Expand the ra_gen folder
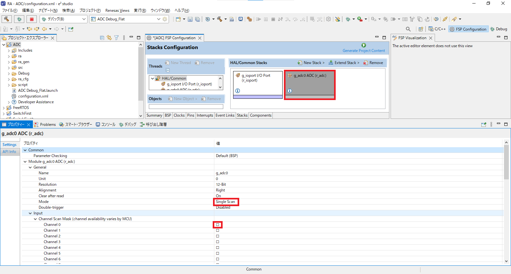This screenshot has height=274, width=511. point(9,62)
